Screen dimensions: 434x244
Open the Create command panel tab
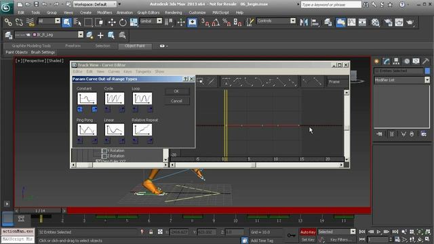pyautogui.click(x=377, y=61)
